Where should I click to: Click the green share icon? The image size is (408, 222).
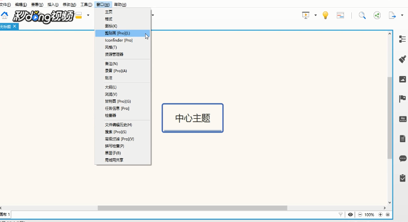click(x=377, y=16)
